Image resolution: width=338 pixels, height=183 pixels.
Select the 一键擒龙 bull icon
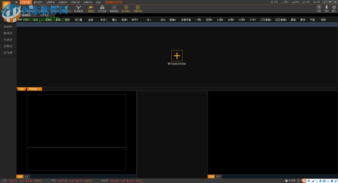90,8
